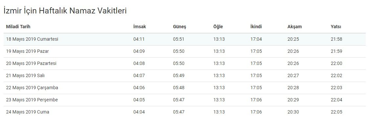Click the 20:30 Akşam time cell

(293, 112)
